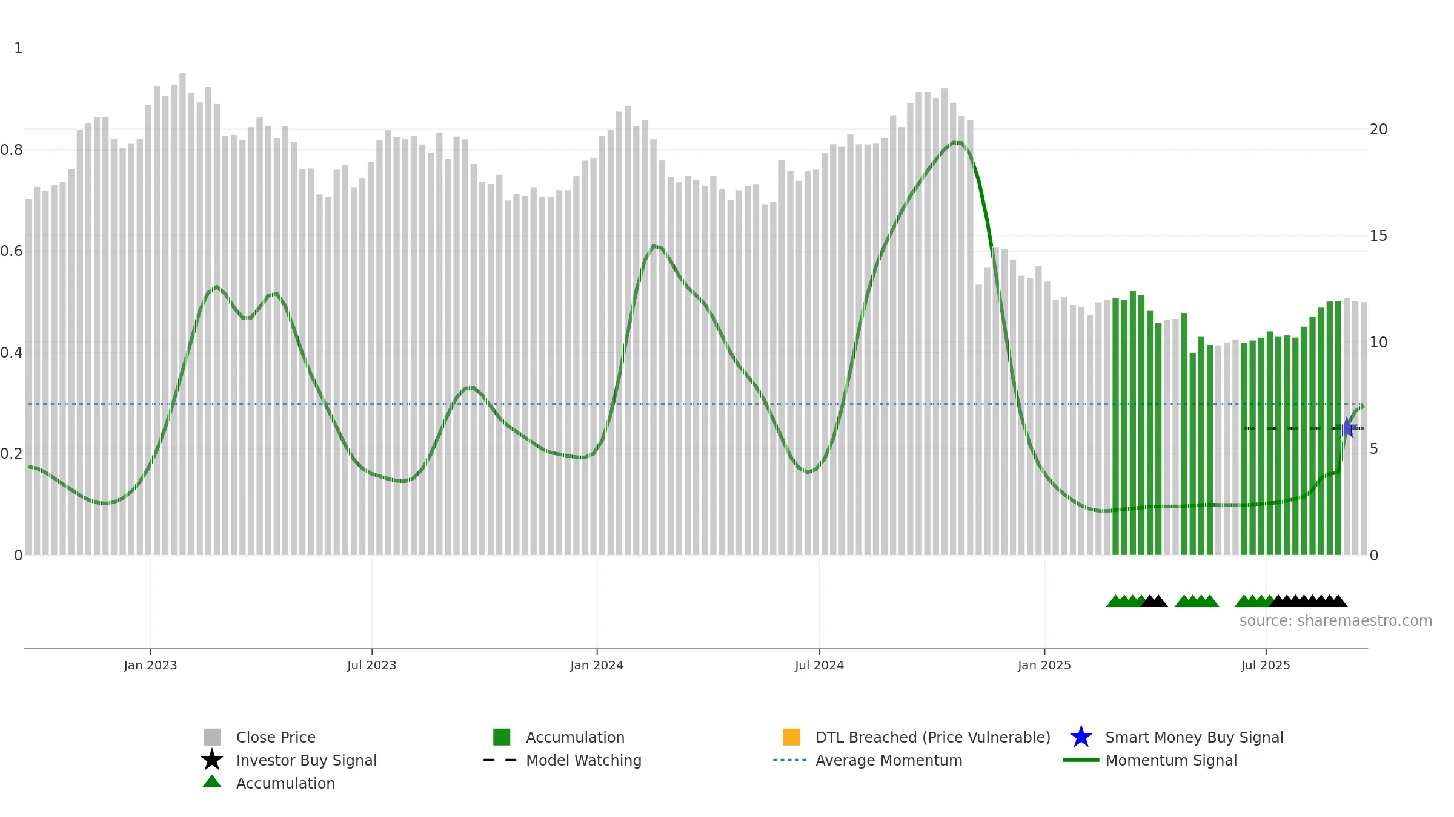Click the blue star marker on the chart

pyautogui.click(x=1347, y=428)
